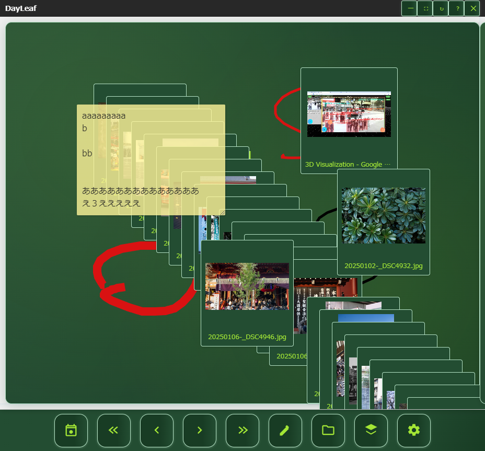This screenshot has height=451, width=485.
Task: Select the green plant photo thumbnail
Action: [x=384, y=216]
